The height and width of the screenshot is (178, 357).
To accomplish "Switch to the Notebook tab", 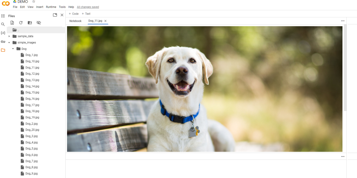I will coord(75,21).
